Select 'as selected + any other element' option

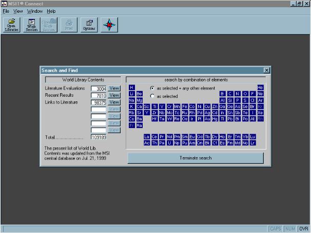coord(152,88)
